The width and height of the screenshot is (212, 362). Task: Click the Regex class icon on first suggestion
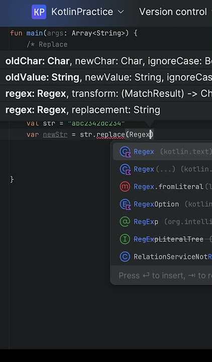tap(125, 152)
